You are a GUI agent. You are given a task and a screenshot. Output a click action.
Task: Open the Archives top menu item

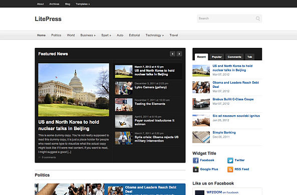54,4
